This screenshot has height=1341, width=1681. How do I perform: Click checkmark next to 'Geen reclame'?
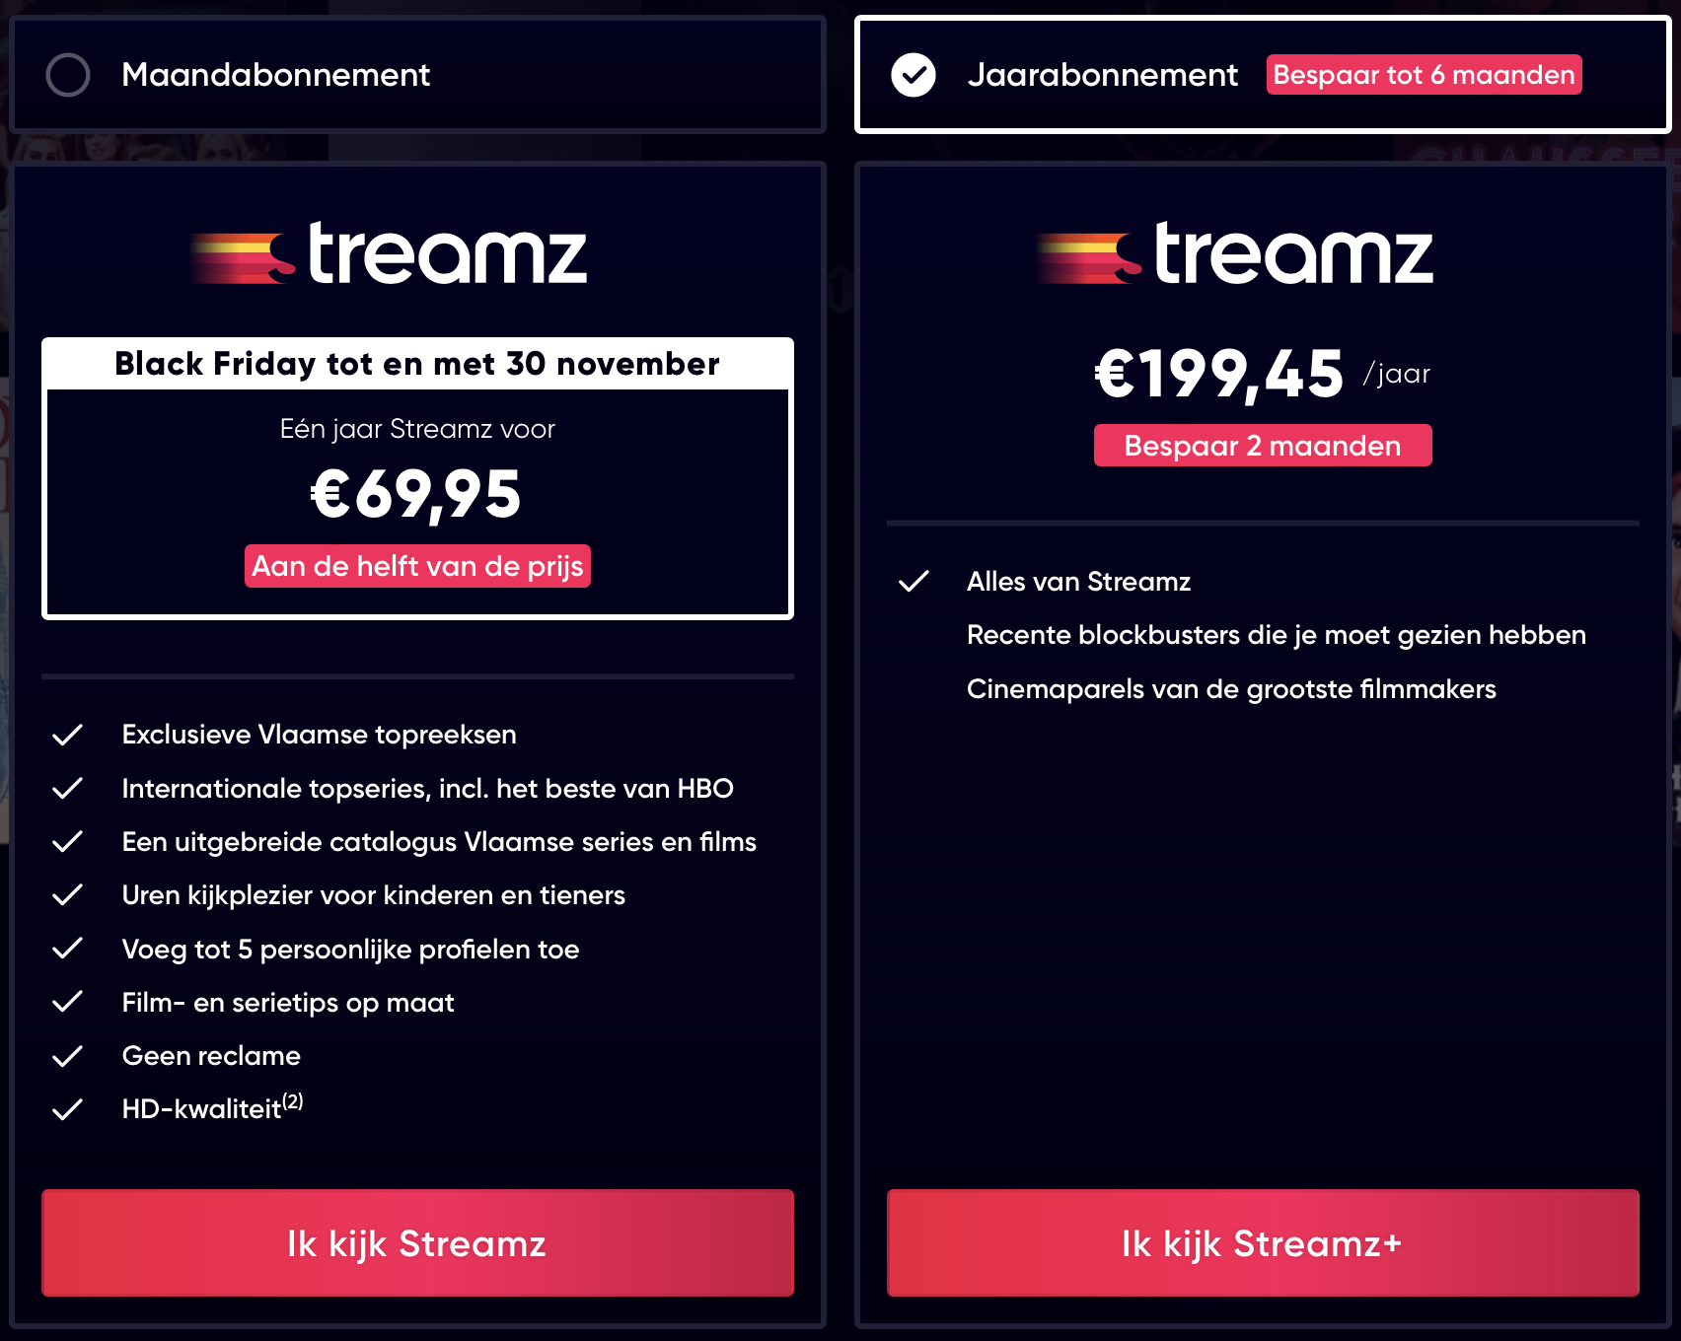coord(67,1056)
